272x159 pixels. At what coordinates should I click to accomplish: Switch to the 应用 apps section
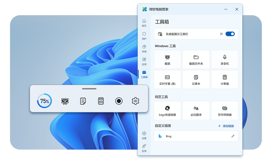click(144, 61)
